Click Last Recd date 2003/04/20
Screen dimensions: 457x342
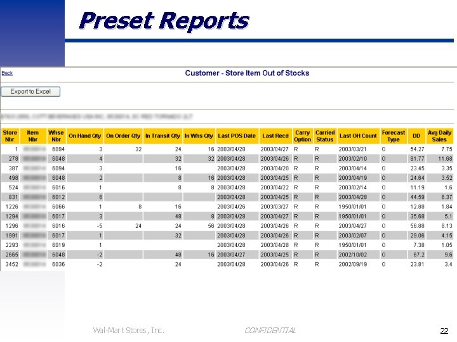275,168
